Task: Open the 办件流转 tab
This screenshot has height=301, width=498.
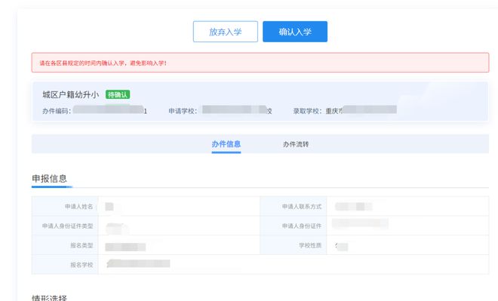Action: coord(296,144)
